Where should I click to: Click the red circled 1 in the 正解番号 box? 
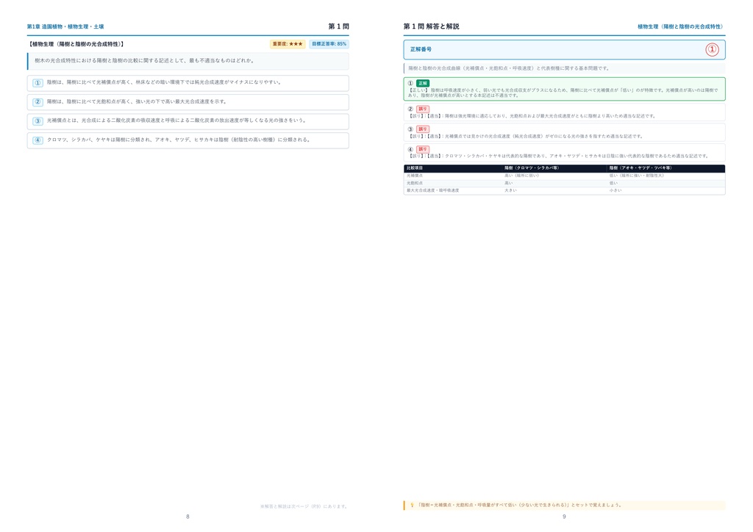pos(712,49)
